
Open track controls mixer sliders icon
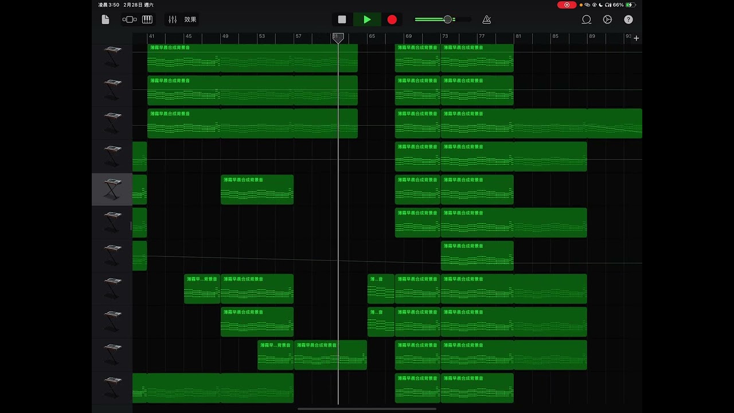[173, 20]
